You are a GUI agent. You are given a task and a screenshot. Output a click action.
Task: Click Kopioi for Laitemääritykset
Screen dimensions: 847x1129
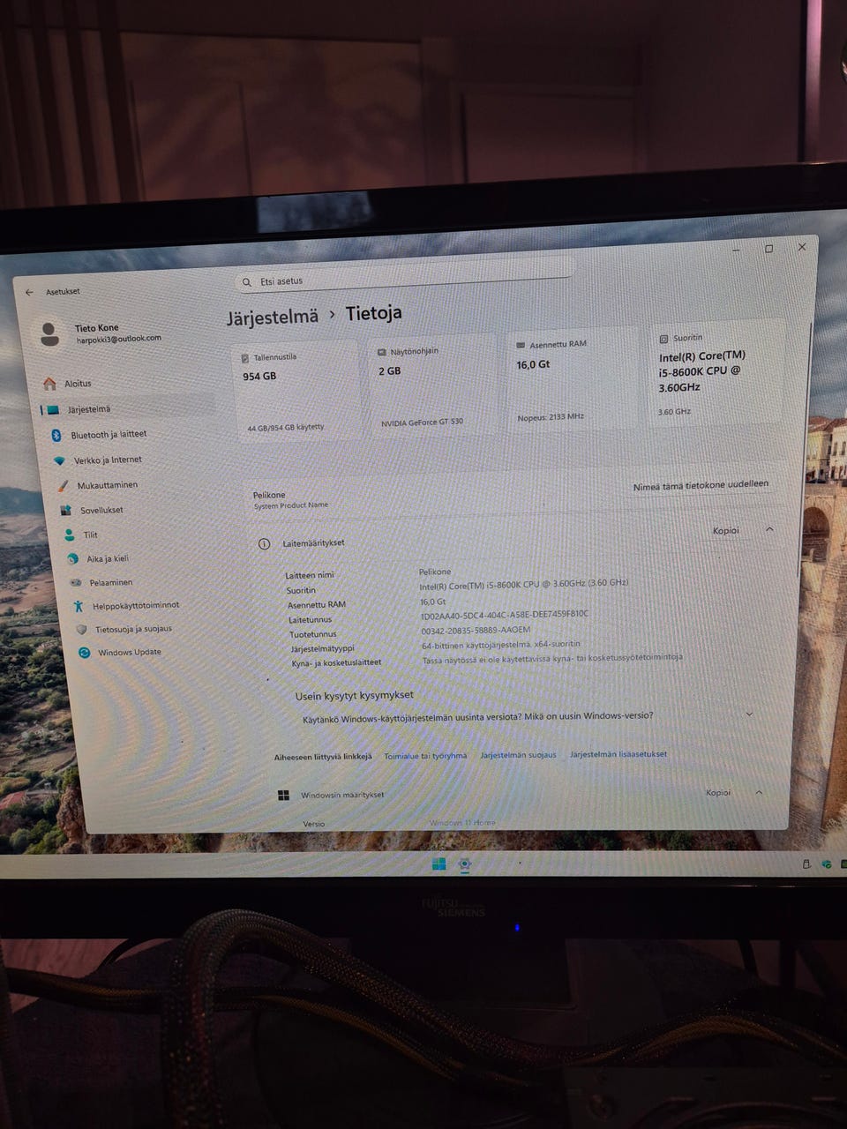(726, 531)
